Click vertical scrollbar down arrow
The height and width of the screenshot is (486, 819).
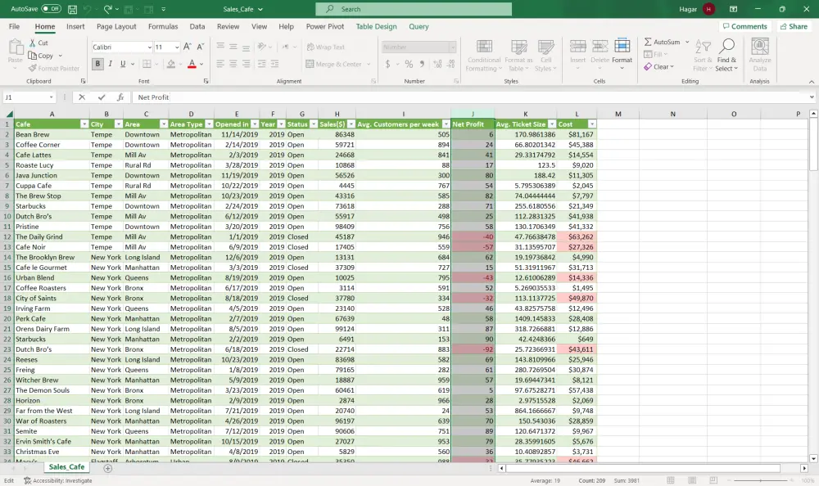pos(813,458)
